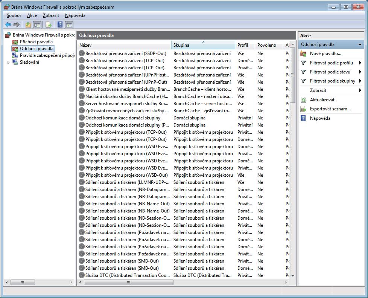Open the Zobrazit submenu arrow in Akce pane
The image size is (368, 298).
tap(360, 90)
